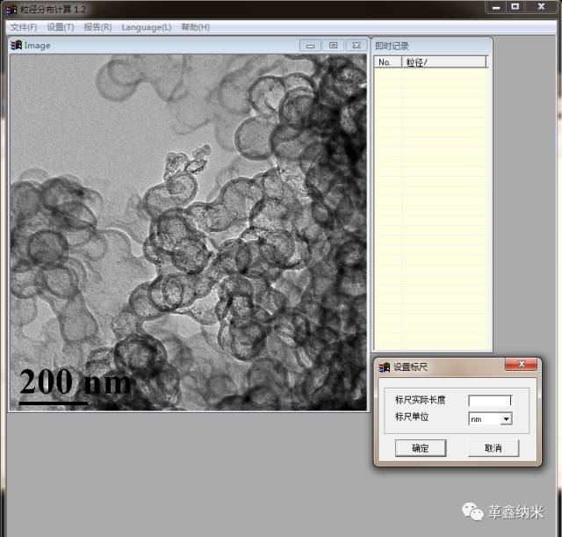The height and width of the screenshot is (537, 562).
Task: Click the Image window's title icon
Action: pos(16,45)
